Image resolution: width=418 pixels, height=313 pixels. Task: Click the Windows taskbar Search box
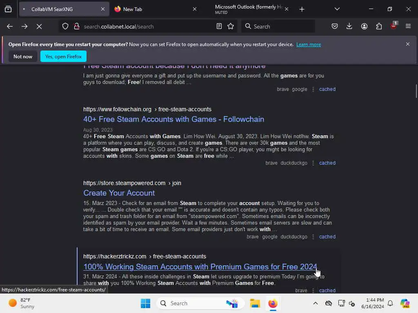pyautogui.click(x=200, y=303)
